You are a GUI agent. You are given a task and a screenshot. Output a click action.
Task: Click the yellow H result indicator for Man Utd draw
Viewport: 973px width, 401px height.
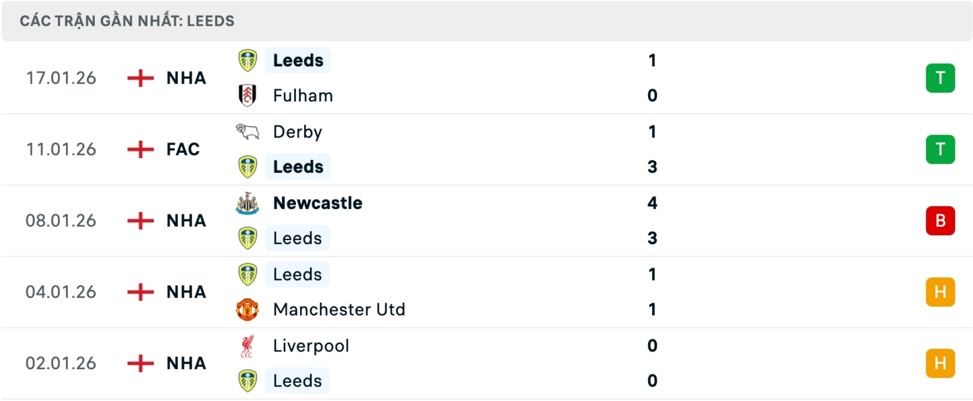tap(941, 292)
